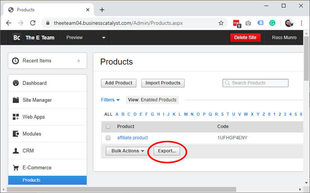Screen dimensions: 310x193
Task: Open Chrome three-dot menu
Action: (301, 23)
